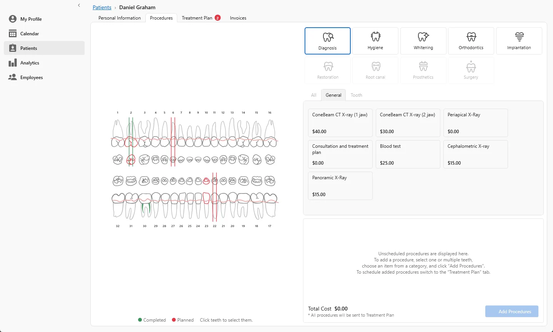The height and width of the screenshot is (332, 553).
Task: Add ConeBeam CT X-ray (2 jaw) procedure
Action: click(408, 123)
